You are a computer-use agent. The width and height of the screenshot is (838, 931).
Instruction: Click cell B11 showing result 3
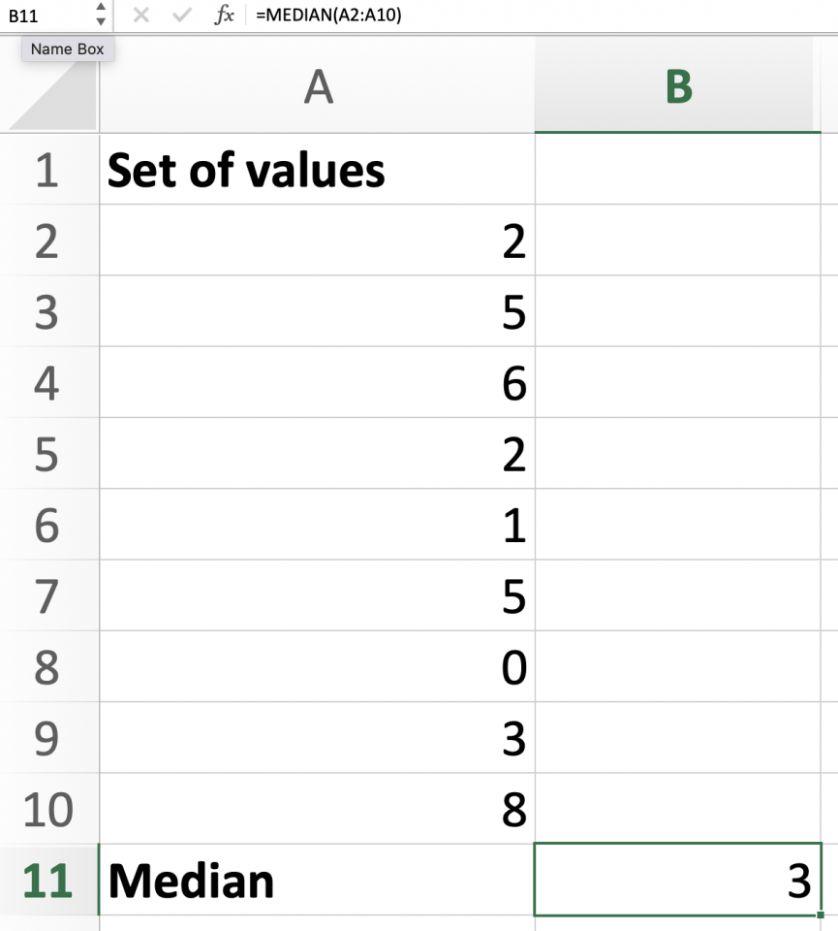678,881
